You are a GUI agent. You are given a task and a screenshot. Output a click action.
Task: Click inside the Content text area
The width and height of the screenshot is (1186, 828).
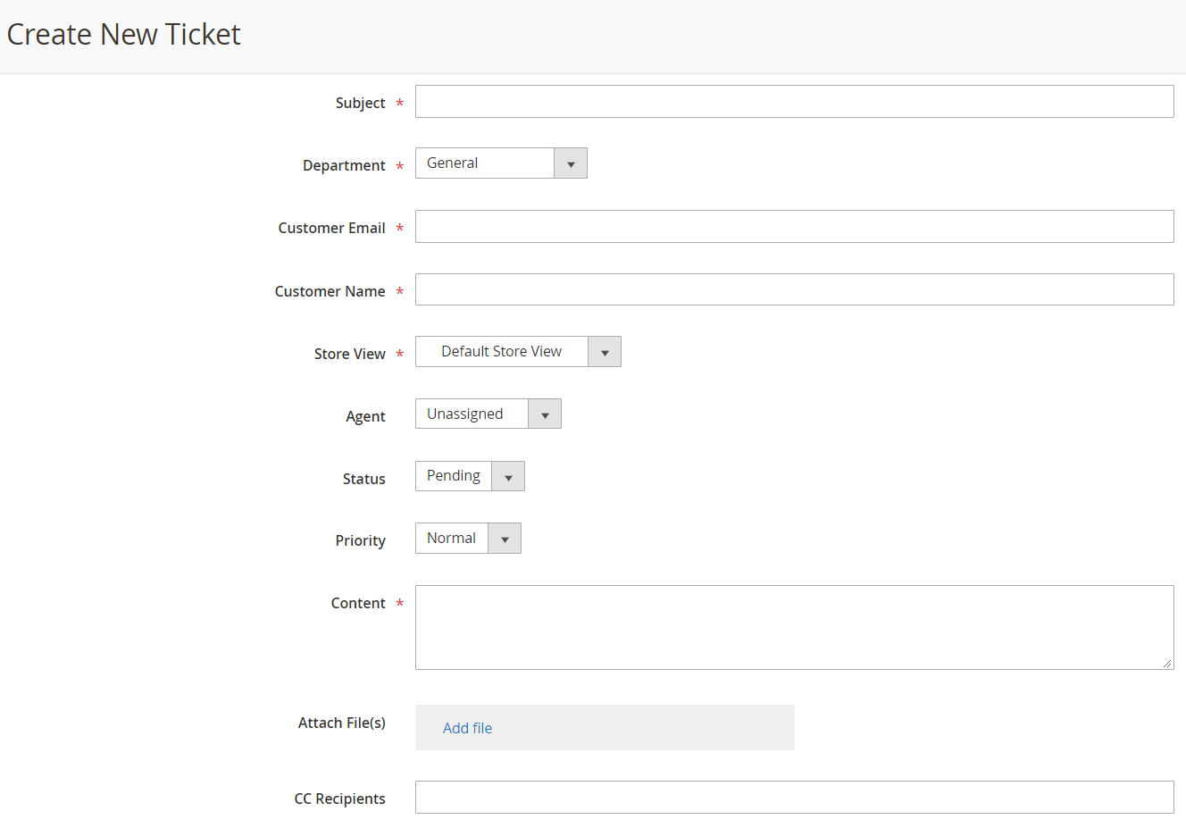pyautogui.click(x=794, y=627)
